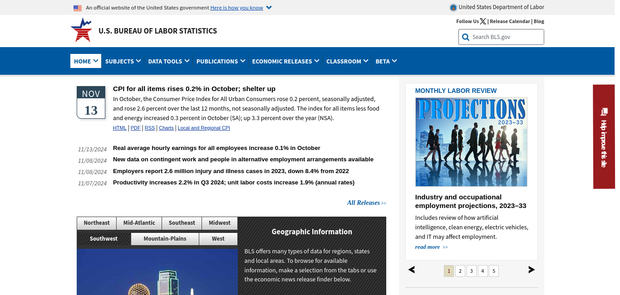Viewport: 620px width, 295px height.
Task: Select the Northeast region tab
Action: tap(97, 223)
